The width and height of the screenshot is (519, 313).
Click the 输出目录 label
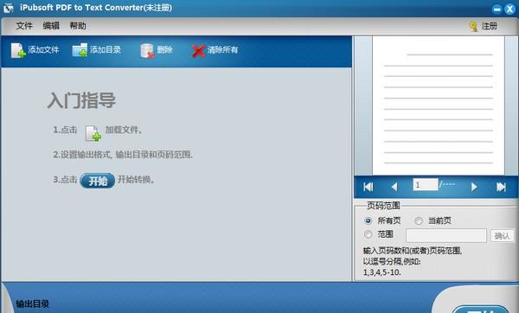pos(33,303)
